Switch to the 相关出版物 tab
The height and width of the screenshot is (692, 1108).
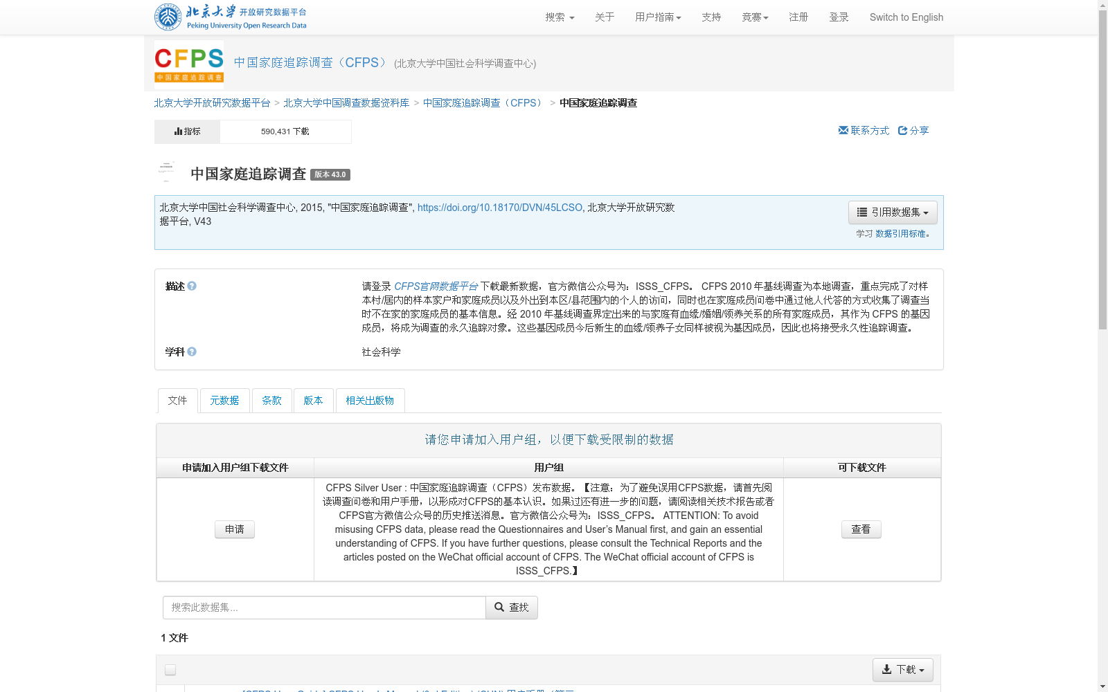coord(370,401)
